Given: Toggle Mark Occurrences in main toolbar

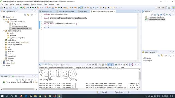Looking at the screenshot, I should [x=82, y=8].
